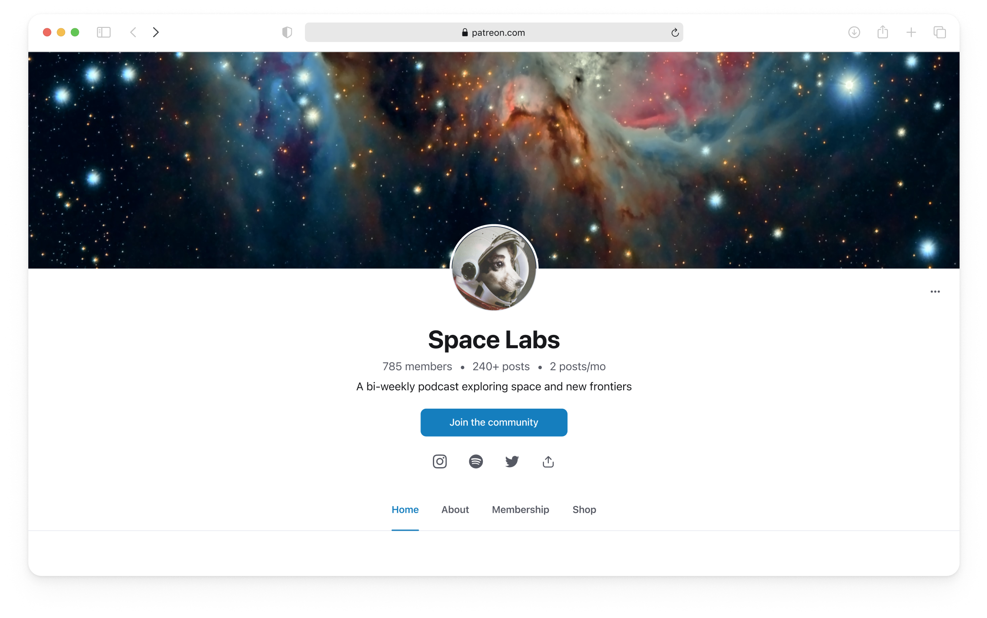987x618 pixels.
Task: Show the tab overview
Action: click(x=939, y=32)
